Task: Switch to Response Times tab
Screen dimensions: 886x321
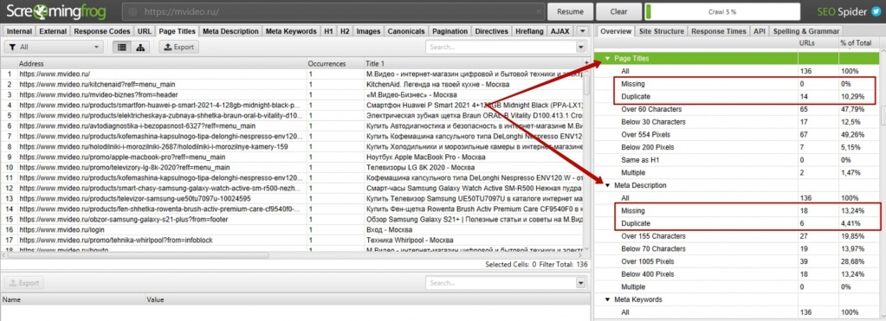Action: click(x=719, y=32)
